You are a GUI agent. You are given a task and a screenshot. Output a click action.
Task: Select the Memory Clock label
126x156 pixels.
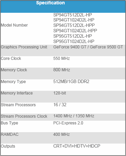click(14, 70)
